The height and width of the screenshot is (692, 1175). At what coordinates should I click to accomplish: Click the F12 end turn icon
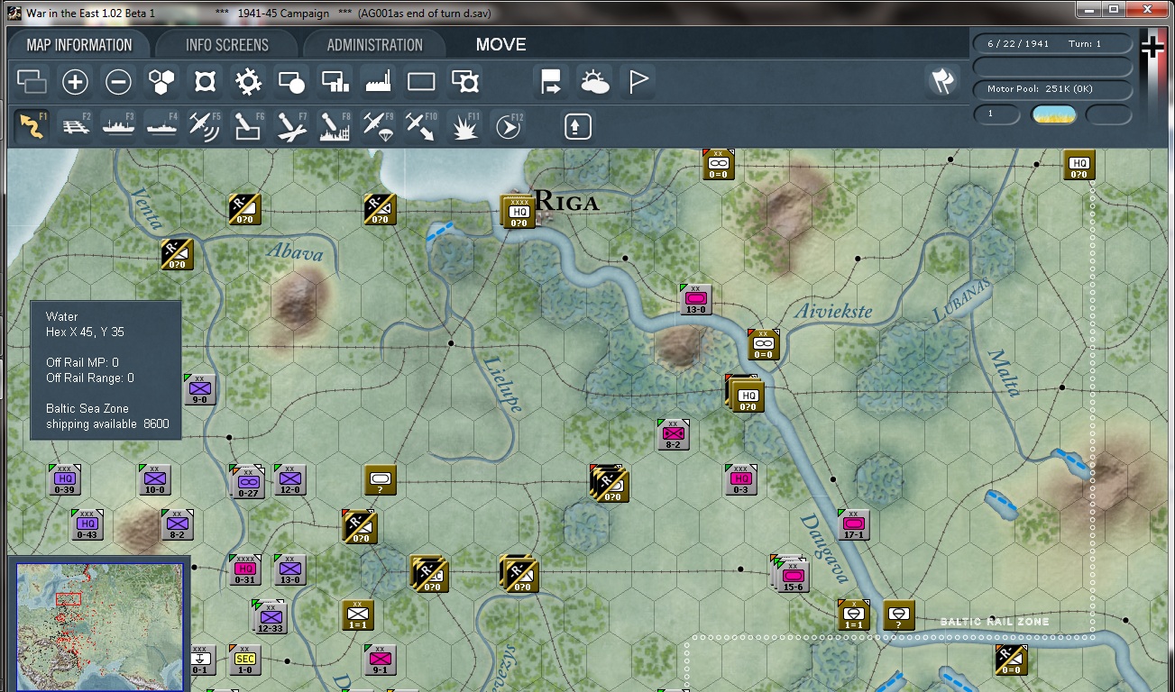point(509,125)
